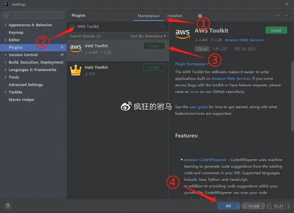Click the settings search magnifier icon
The height and width of the screenshot is (213, 294).
click(x=6, y=15)
